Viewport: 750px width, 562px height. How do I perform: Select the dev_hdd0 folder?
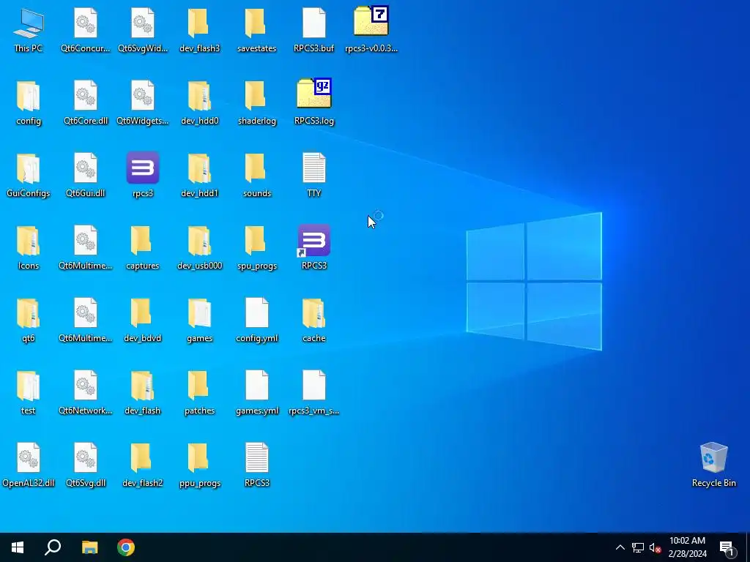[199, 102]
